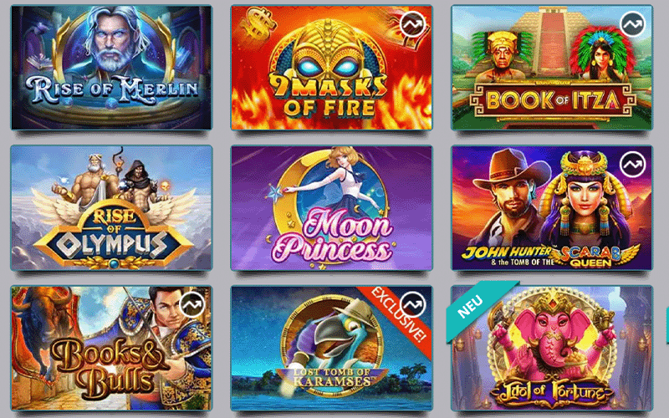Image resolution: width=669 pixels, height=418 pixels.
Task: Click the partially visible tile at right edge
Action: (x=667, y=326)
